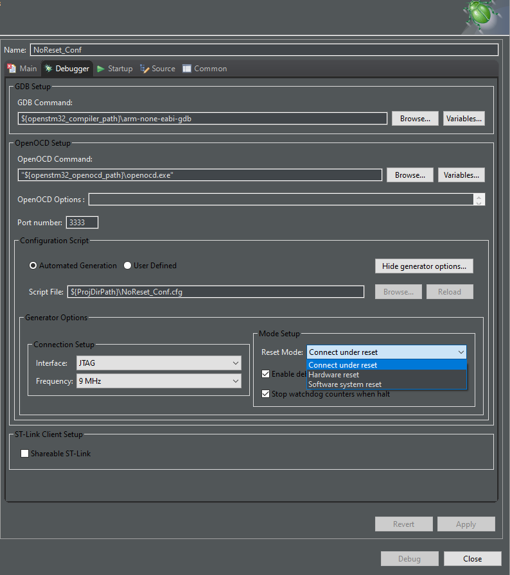Click the Reload script button
The image size is (510, 575).
click(x=450, y=292)
